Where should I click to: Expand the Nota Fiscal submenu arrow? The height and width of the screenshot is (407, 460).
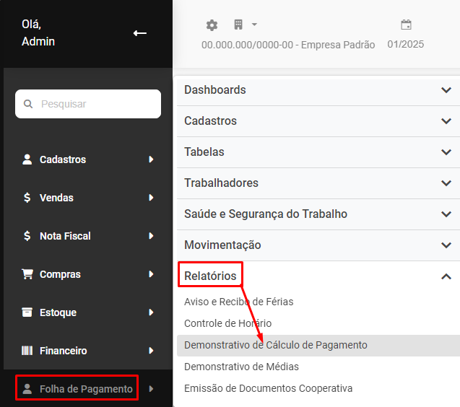pyautogui.click(x=151, y=236)
